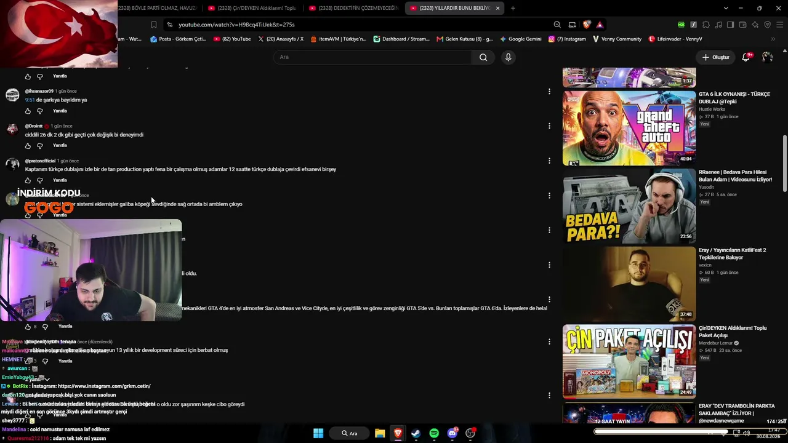Dislike the comment by @Drointt

[40, 146]
